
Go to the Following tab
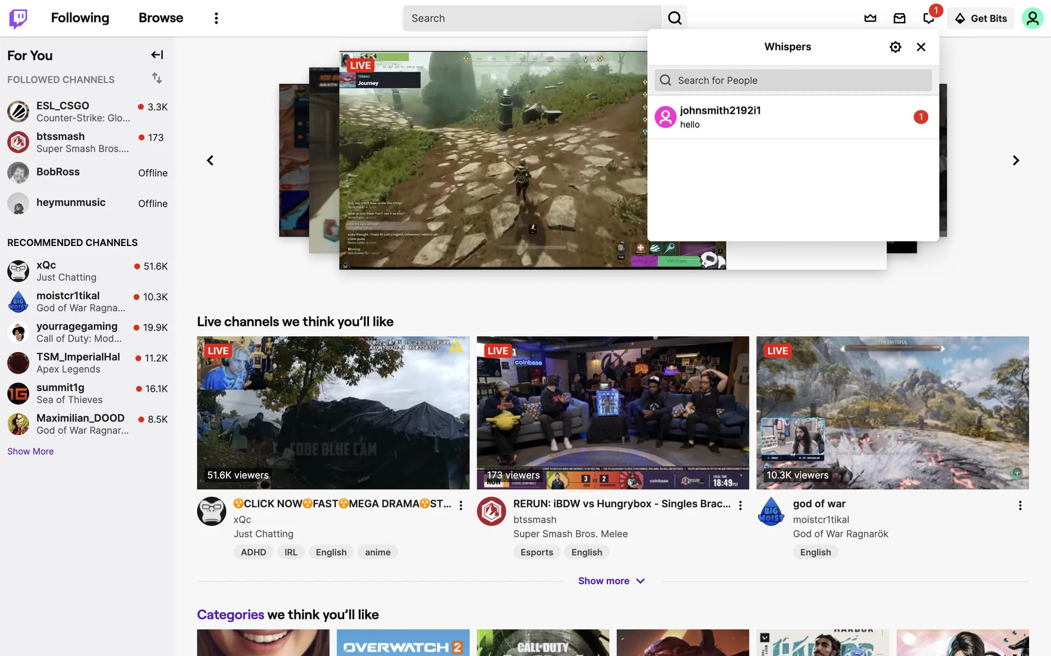coord(80,18)
